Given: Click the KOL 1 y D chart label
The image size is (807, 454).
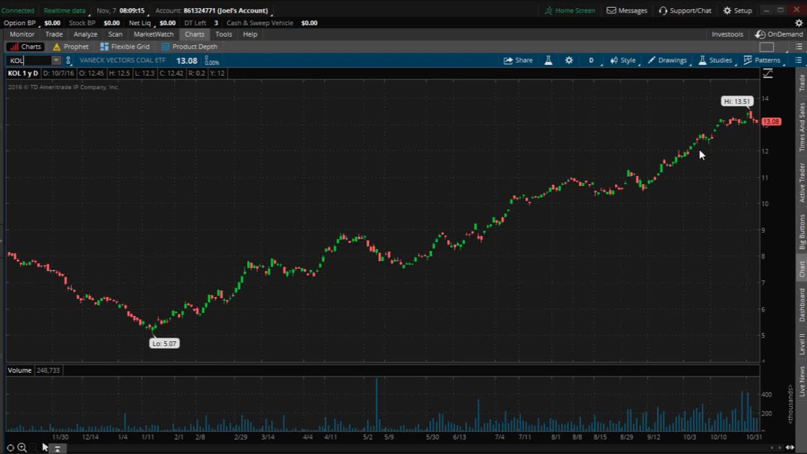Looking at the screenshot, I should pyautogui.click(x=23, y=73).
